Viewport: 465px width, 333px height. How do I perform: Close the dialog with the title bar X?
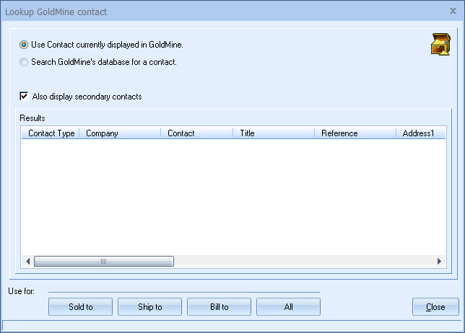click(453, 10)
